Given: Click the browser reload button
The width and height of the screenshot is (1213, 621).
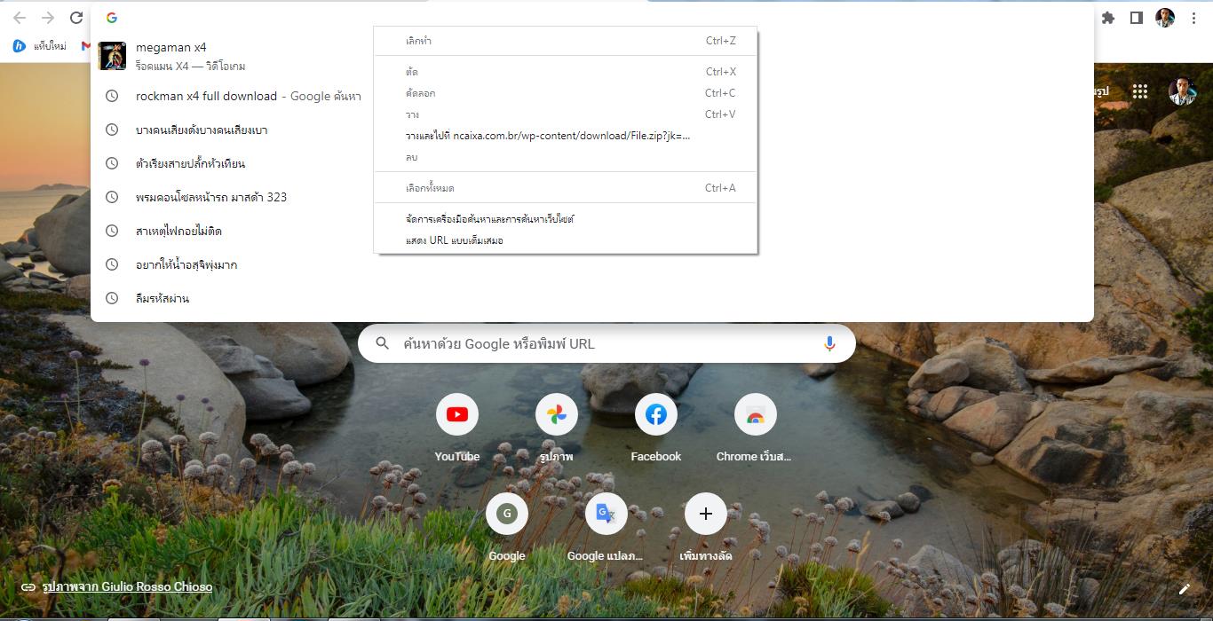Looking at the screenshot, I should click(x=76, y=18).
